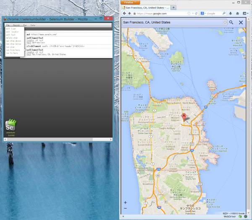Open URL bar history dropdown arrow
This screenshot has width=252, height=220.
(x=193, y=13)
